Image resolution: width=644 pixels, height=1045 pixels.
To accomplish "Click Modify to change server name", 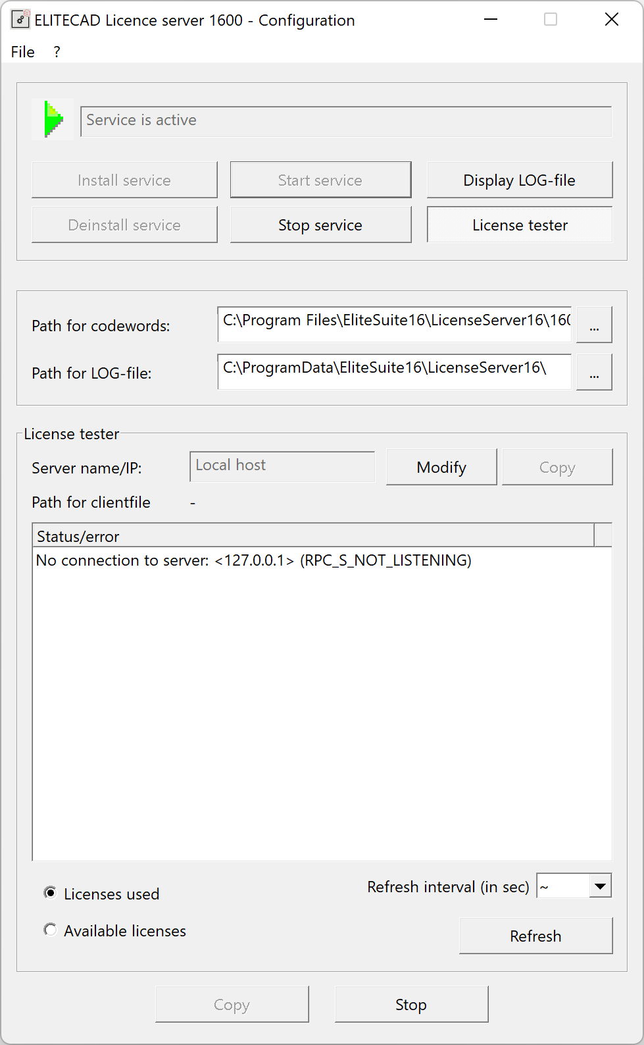I will point(441,467).
